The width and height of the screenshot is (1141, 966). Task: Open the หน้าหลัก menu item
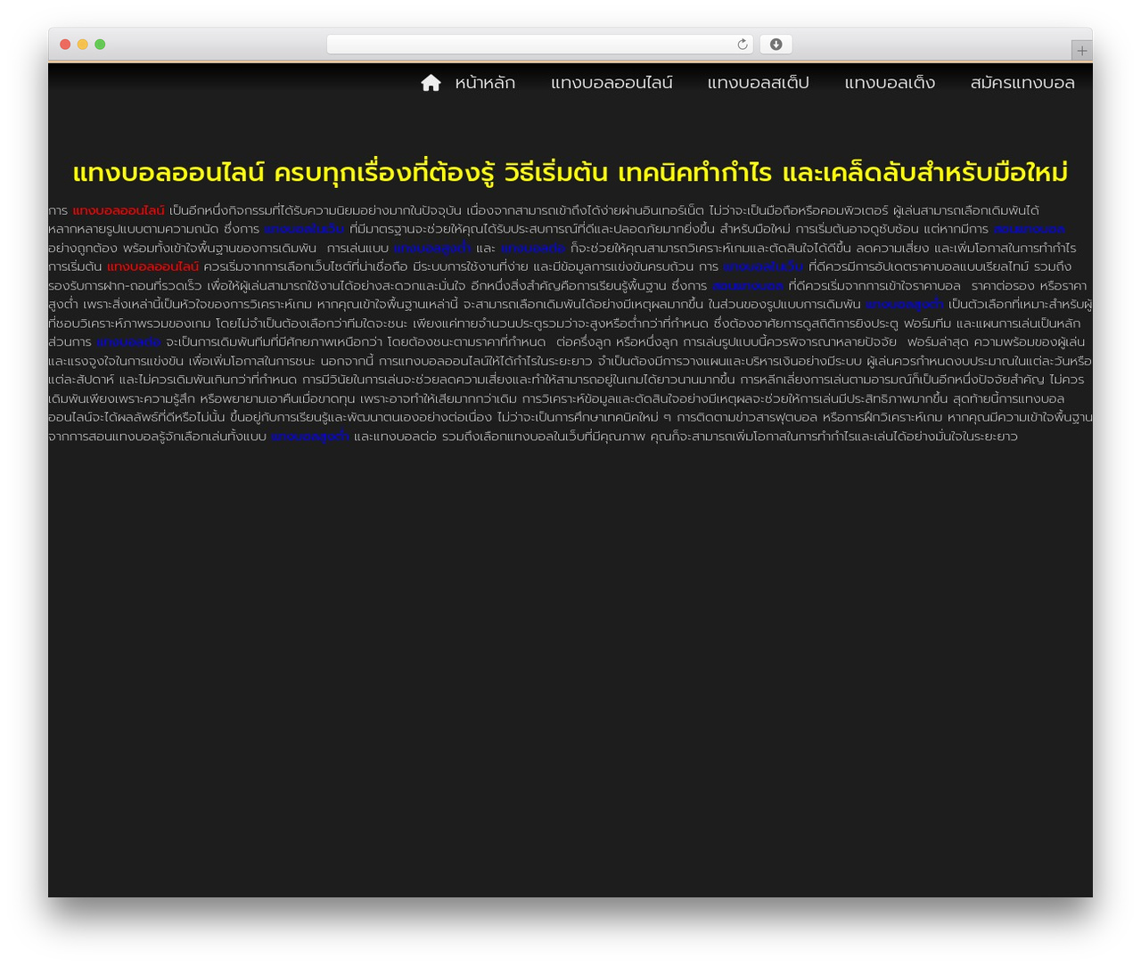(x=485, y=83)
